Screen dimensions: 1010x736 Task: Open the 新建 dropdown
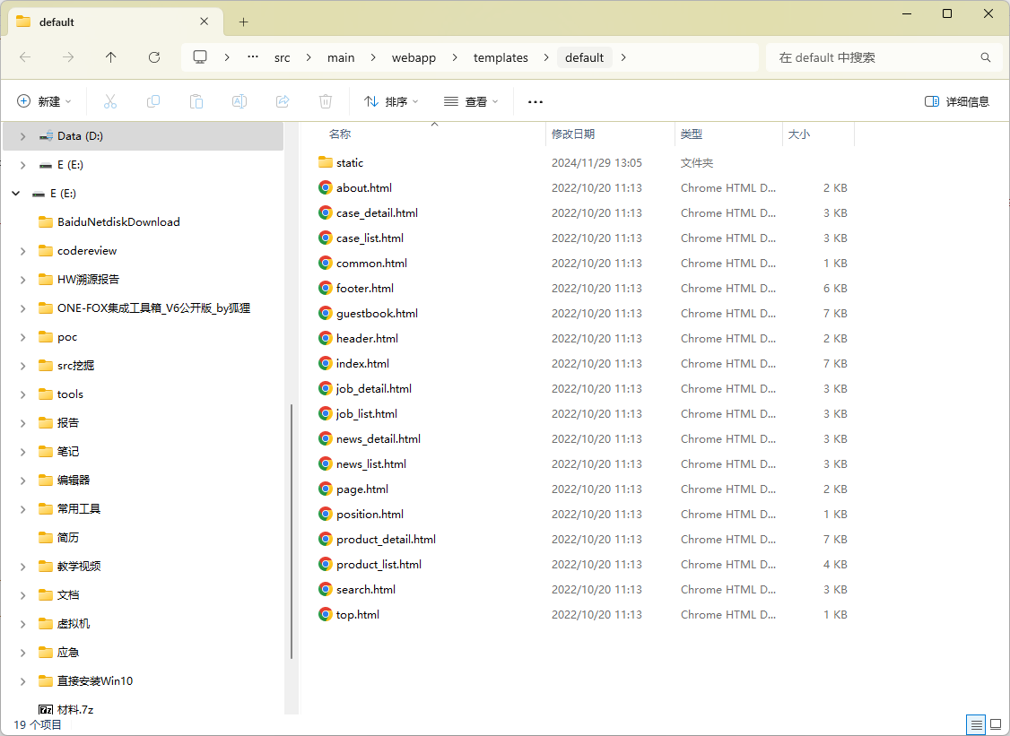(x=45, y=101)
